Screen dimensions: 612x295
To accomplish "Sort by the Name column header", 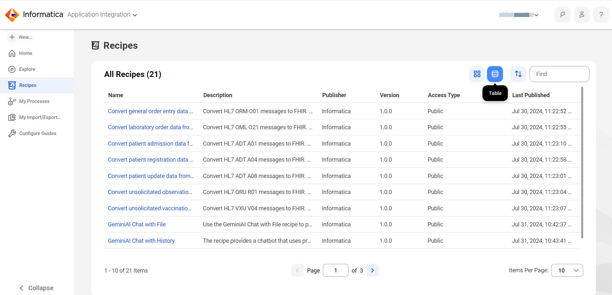I will click(x=116, y=95).
